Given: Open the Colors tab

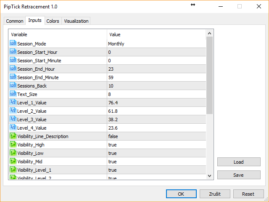Looking at the screenshot, I should point(53,21).
